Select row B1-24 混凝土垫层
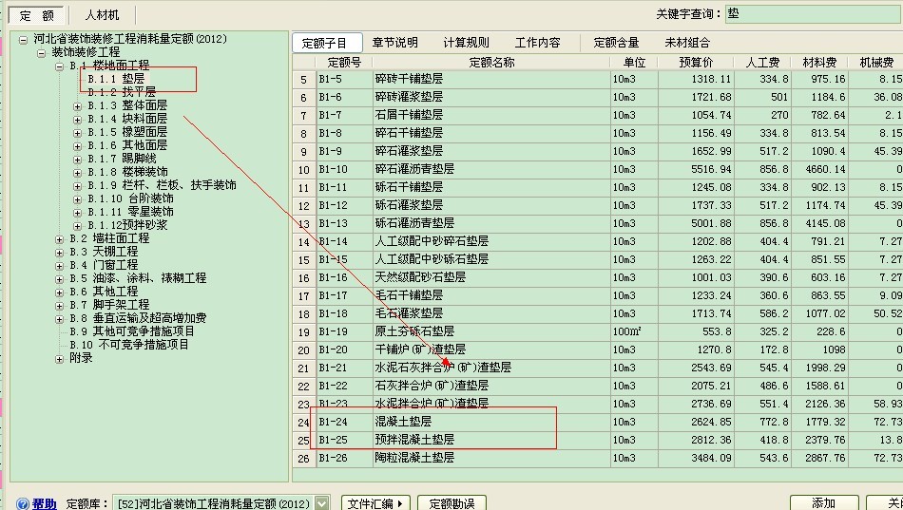This screenshot has width=903, height=510. click(598, 422)
